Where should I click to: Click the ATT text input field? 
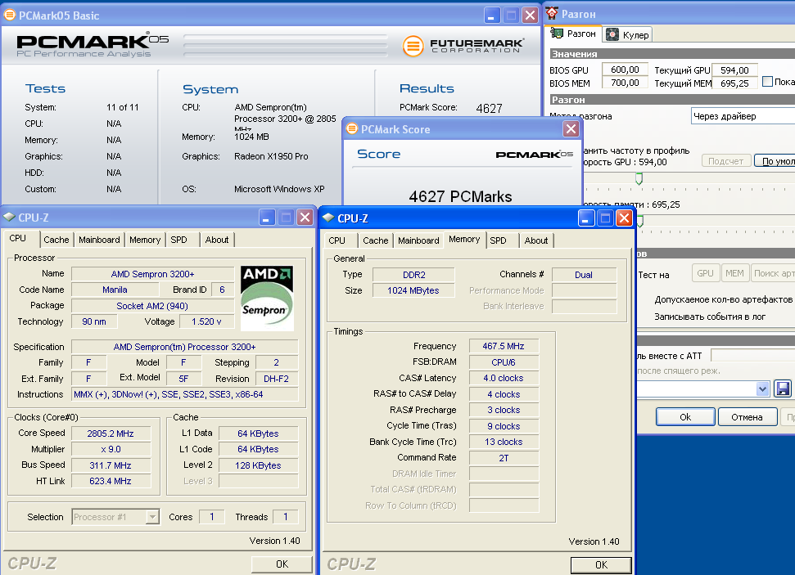753,355
